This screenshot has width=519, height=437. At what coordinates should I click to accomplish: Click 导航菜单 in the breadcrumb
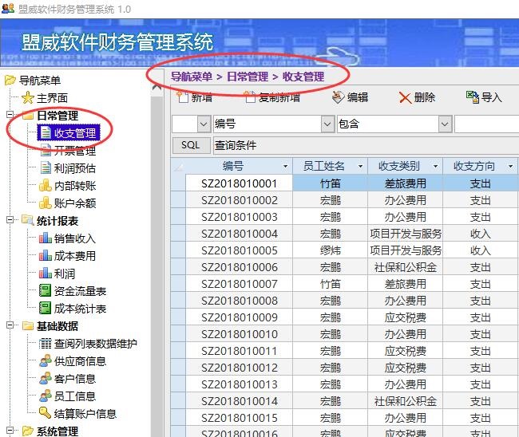[192, 77]
